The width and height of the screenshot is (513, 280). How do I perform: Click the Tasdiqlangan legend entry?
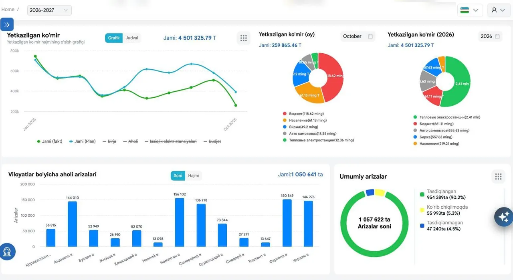(443, 195)
